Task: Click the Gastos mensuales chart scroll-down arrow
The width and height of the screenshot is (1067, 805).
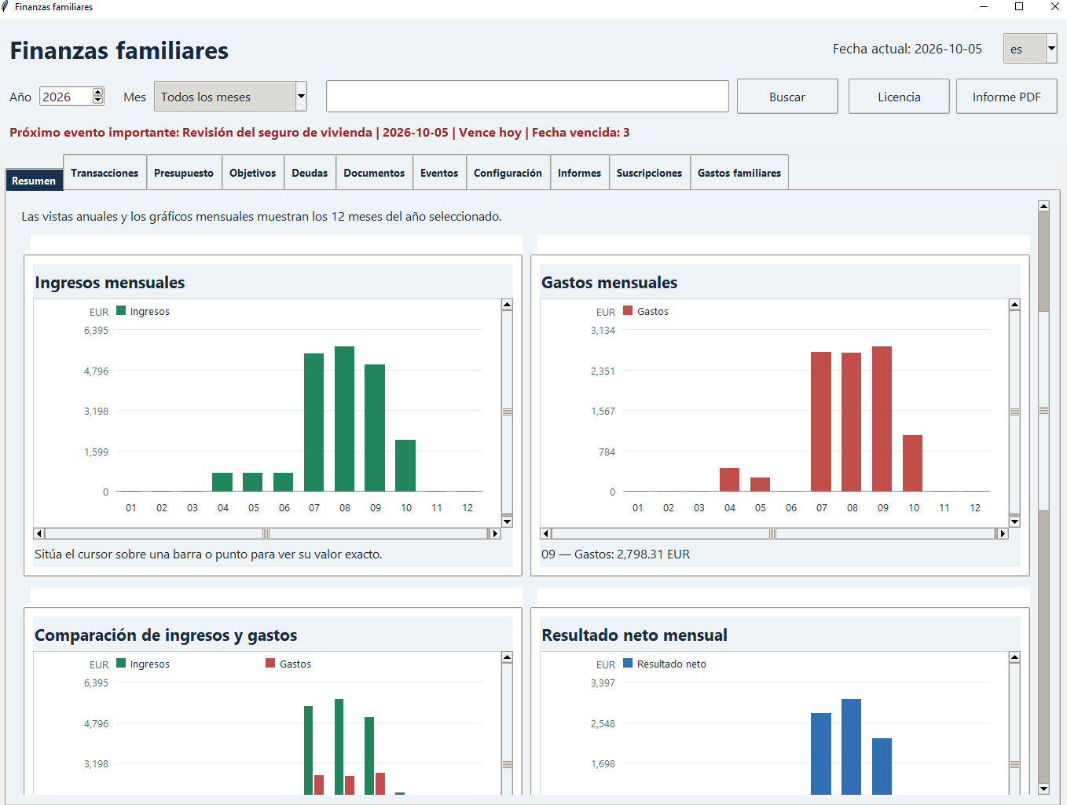Action: [x=1014, y=521]
